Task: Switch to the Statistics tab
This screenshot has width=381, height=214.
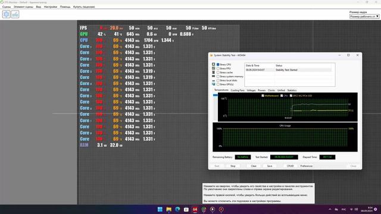Action: tap(292, 90)
